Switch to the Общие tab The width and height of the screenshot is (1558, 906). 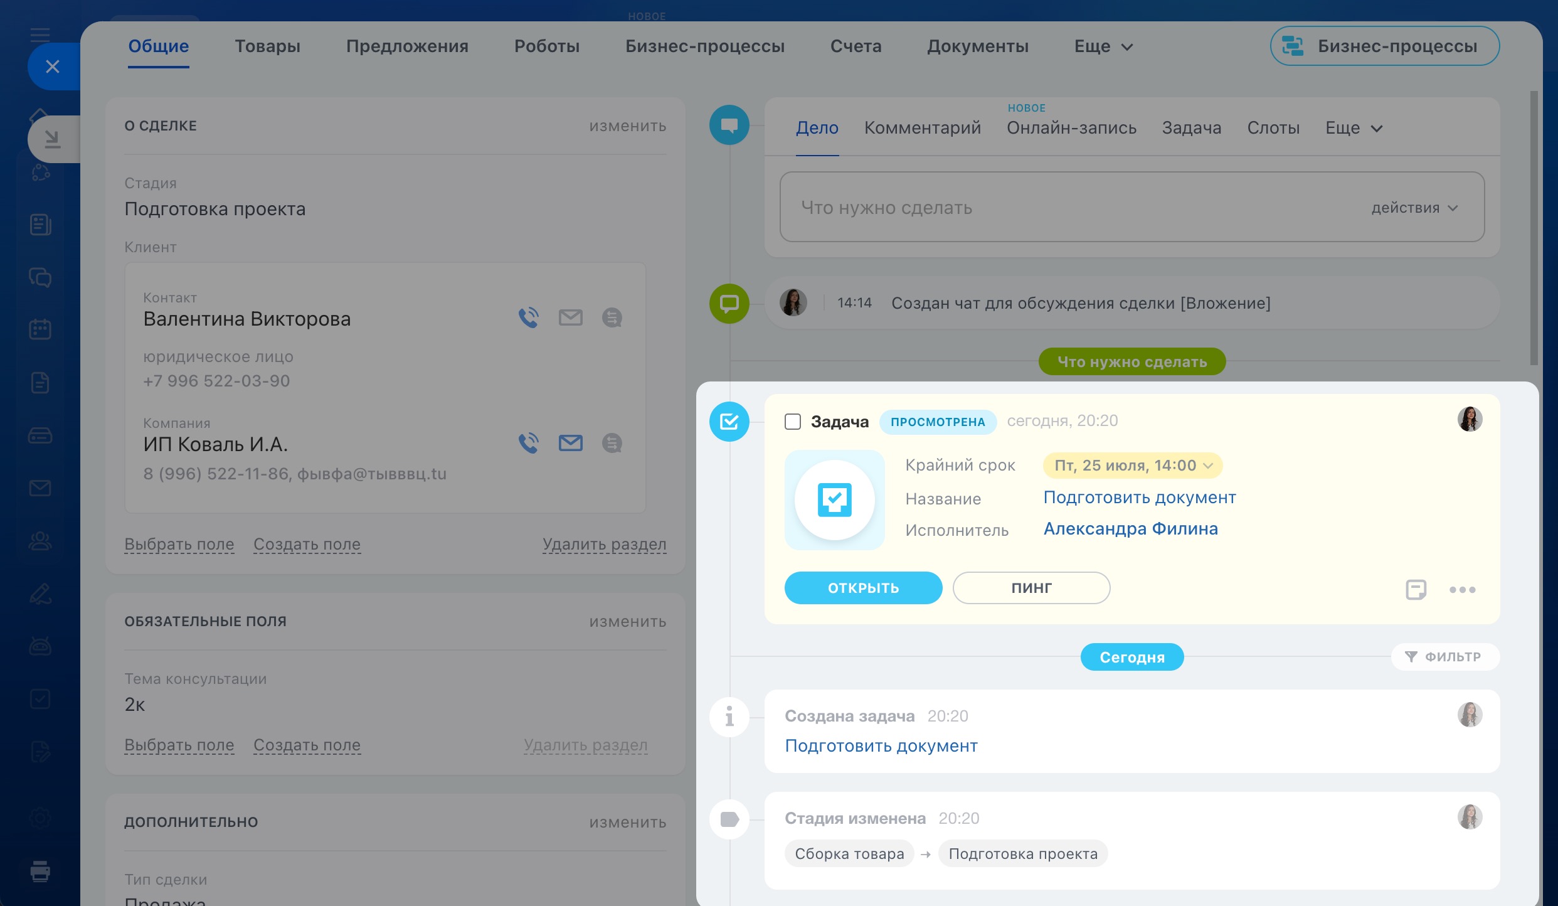159,46
